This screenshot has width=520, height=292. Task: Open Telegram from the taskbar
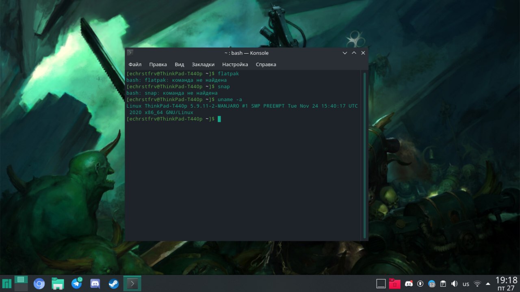coord(77,283)
